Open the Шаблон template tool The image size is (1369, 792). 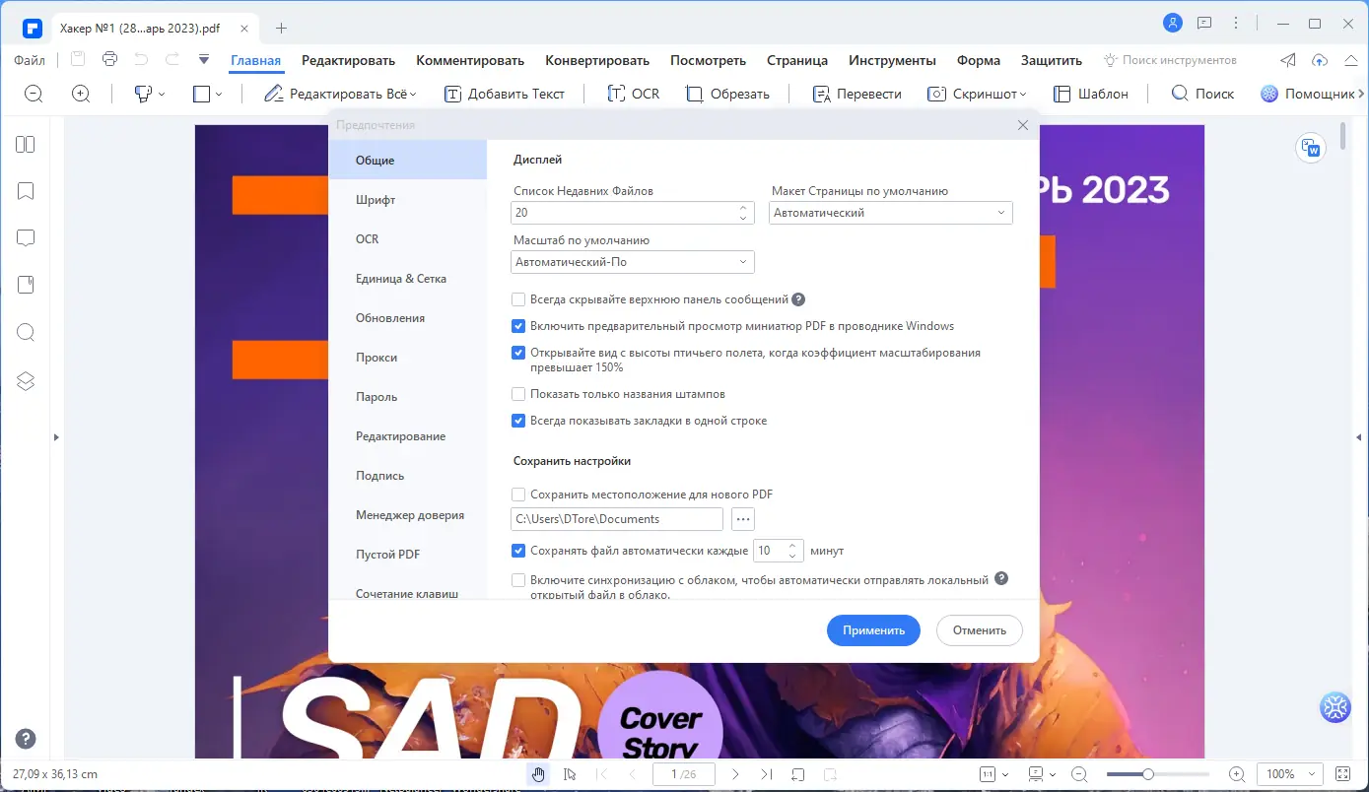click(x=1089, y=94)
